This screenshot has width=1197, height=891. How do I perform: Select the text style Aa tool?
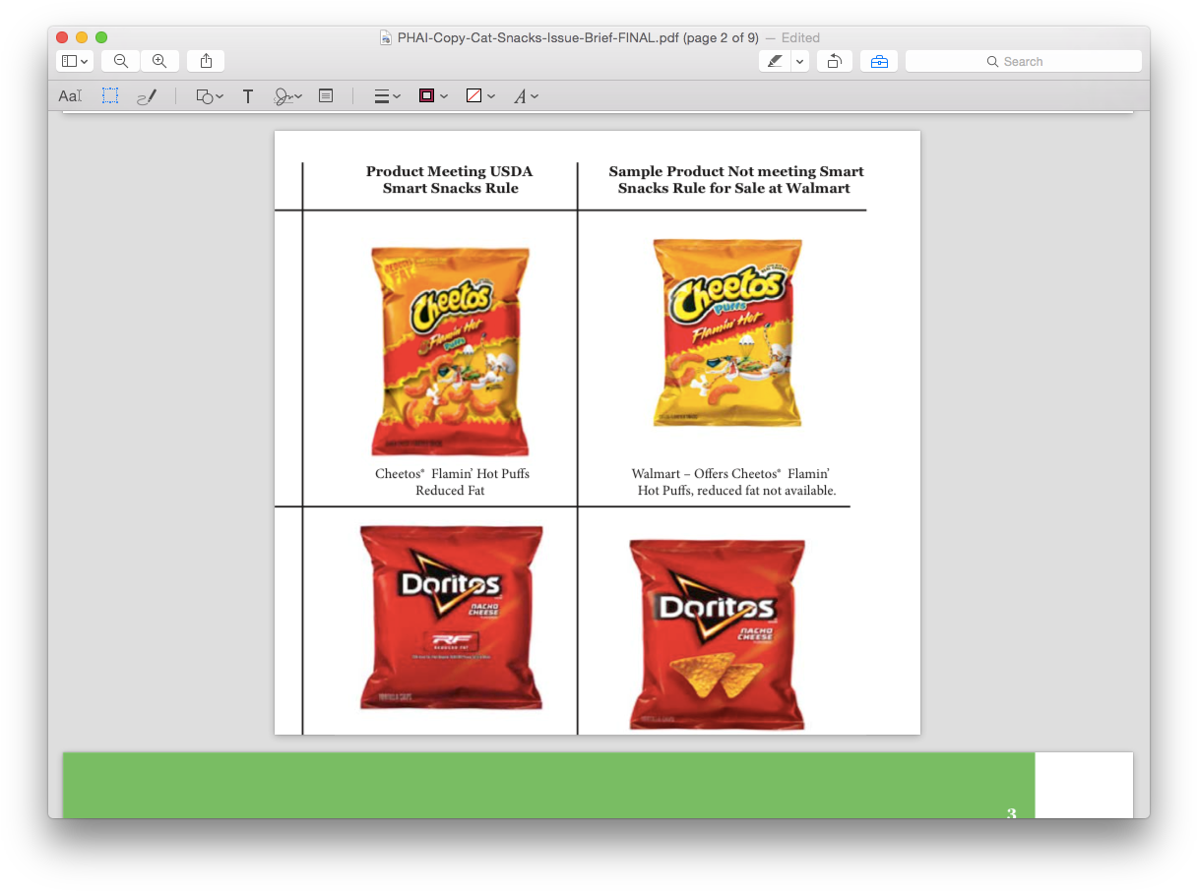(70, 95)
